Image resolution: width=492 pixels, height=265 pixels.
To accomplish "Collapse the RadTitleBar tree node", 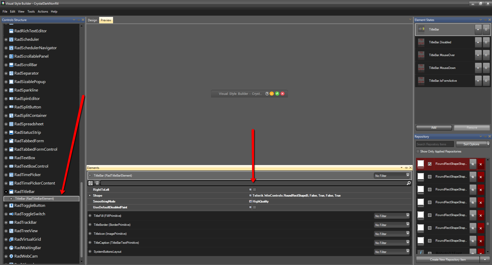I will [x=6, y=192].
